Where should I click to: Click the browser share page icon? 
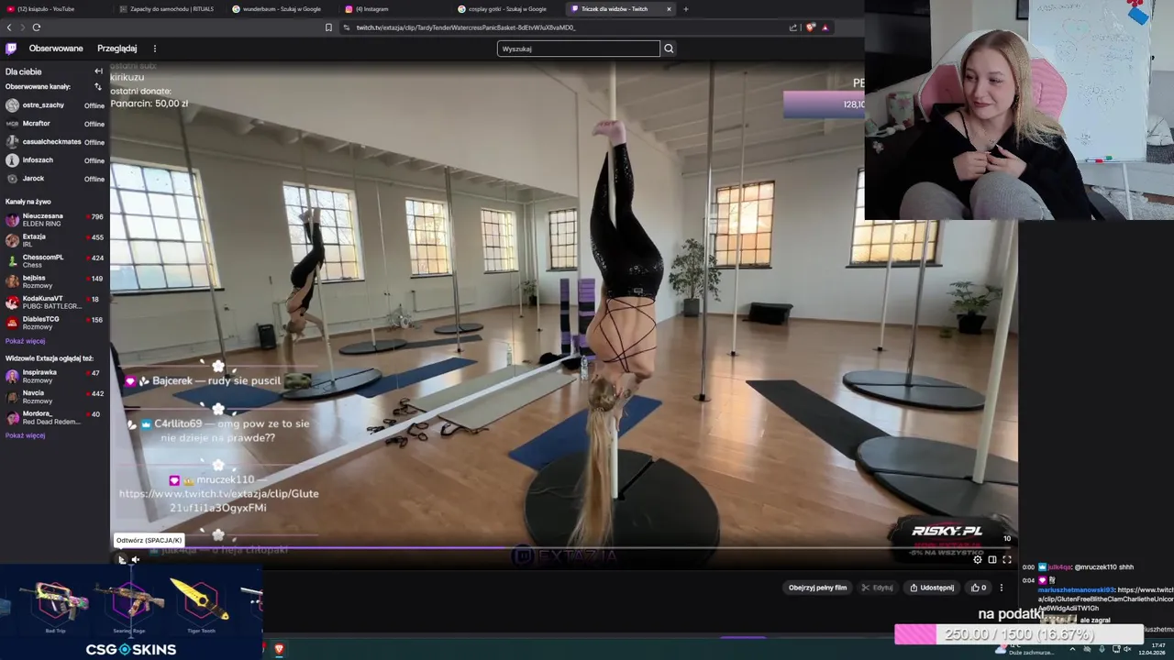click(x=793, y=27)
